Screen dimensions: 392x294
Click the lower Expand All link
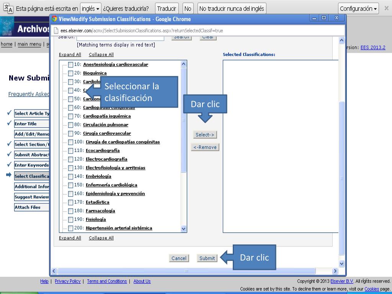[70, 238]
